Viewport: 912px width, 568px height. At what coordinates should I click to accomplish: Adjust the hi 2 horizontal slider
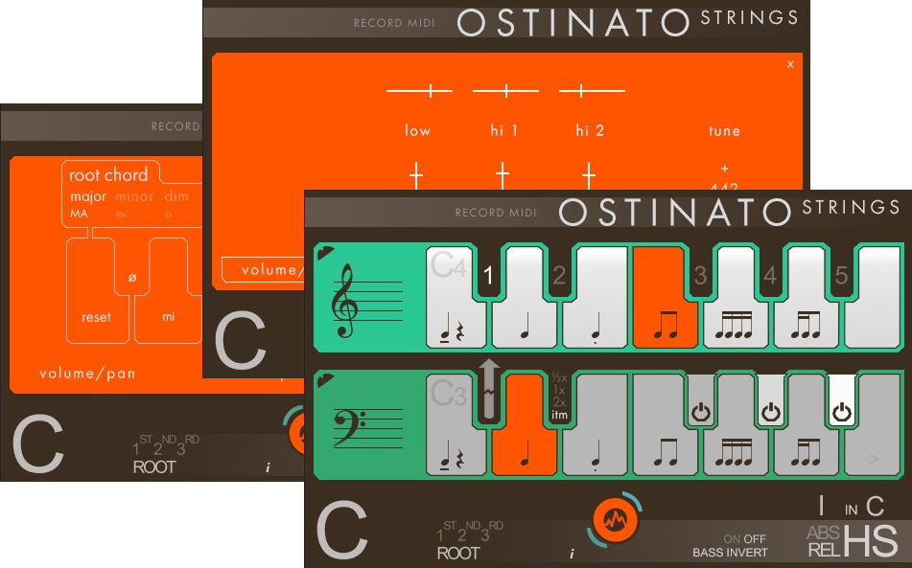(592, 91)
